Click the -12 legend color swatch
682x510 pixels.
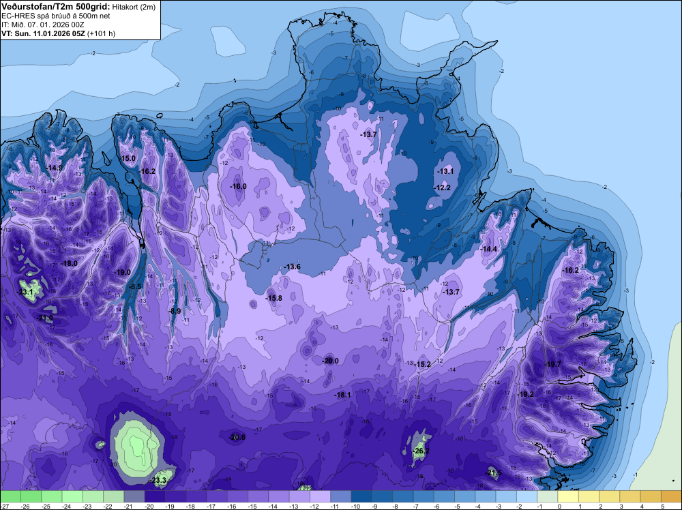point(320,496)
